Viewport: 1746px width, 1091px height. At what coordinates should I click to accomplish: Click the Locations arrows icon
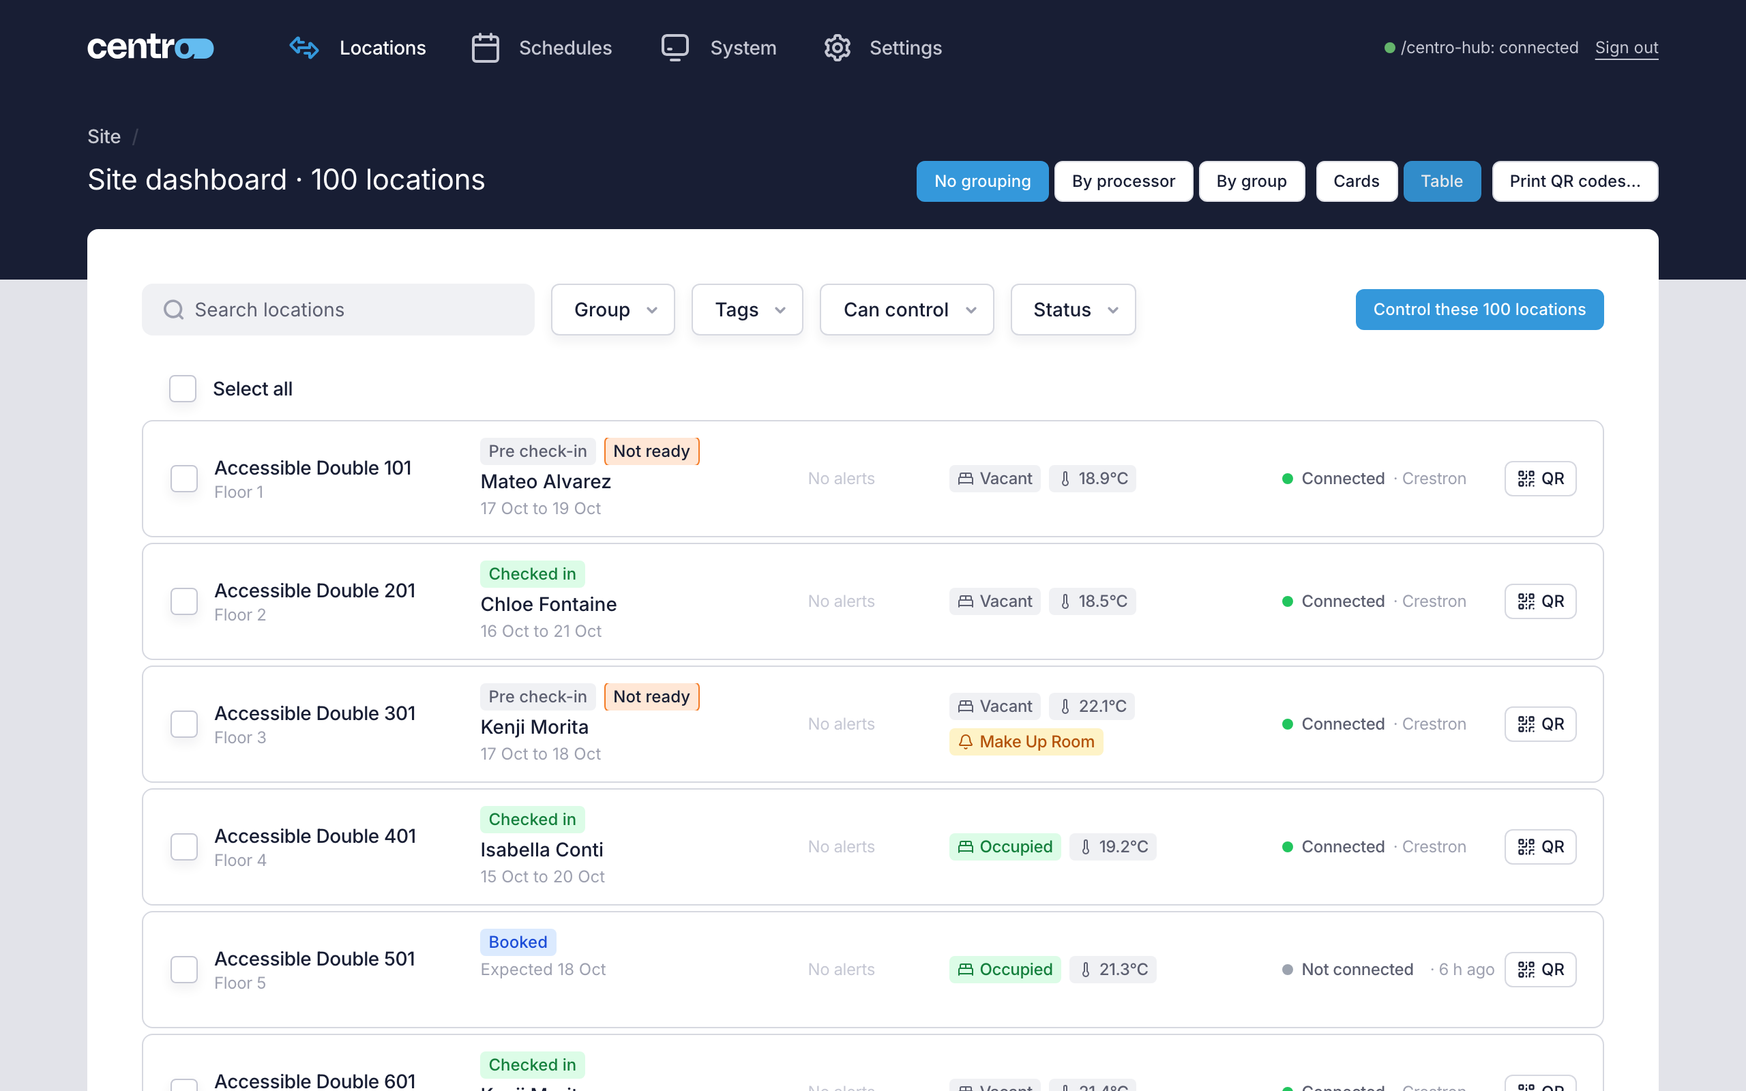tap(304, 48)
